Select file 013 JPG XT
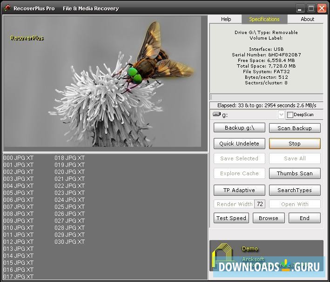The width and height of the screenshot is (330, 282). (x=19, y=249)
